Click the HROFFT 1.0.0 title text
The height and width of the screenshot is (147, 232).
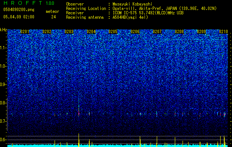point(29,3)
